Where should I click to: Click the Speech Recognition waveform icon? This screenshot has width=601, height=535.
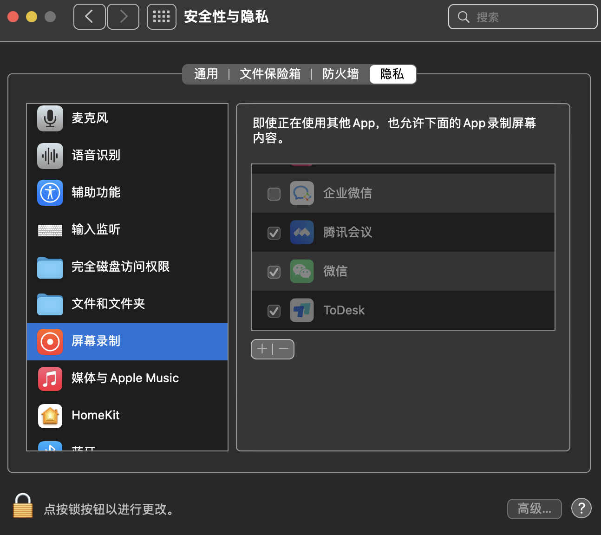coord(50,156)
